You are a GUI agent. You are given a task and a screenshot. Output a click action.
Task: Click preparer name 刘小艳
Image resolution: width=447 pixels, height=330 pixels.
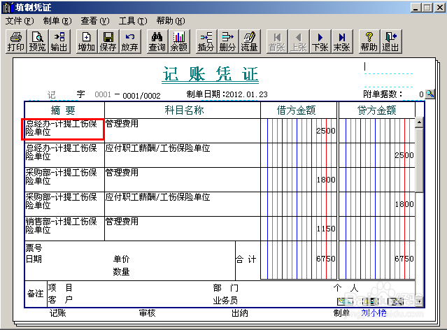click(x=374, y=313)
